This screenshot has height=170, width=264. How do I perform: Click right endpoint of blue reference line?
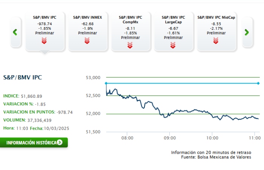point(258,83)
